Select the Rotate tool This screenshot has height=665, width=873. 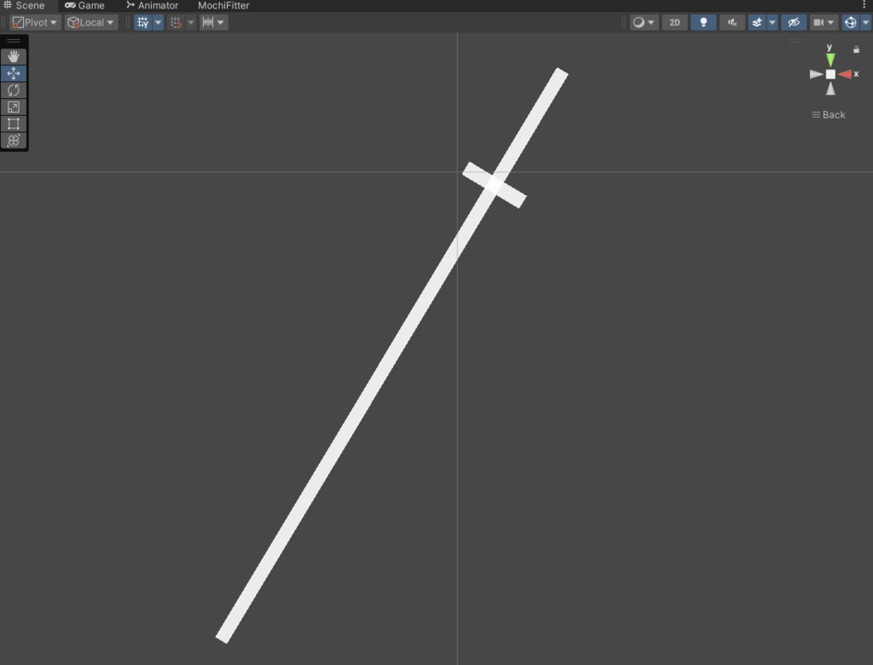[x=14, y=90]
